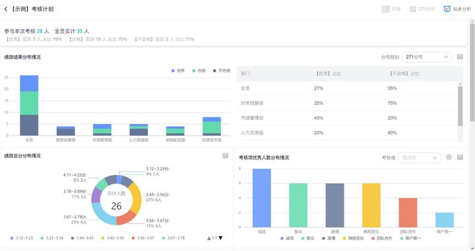Toggle the 拥抱变化 legend item below bar chart
475x251 pixels.
click(x=353, y=238)
